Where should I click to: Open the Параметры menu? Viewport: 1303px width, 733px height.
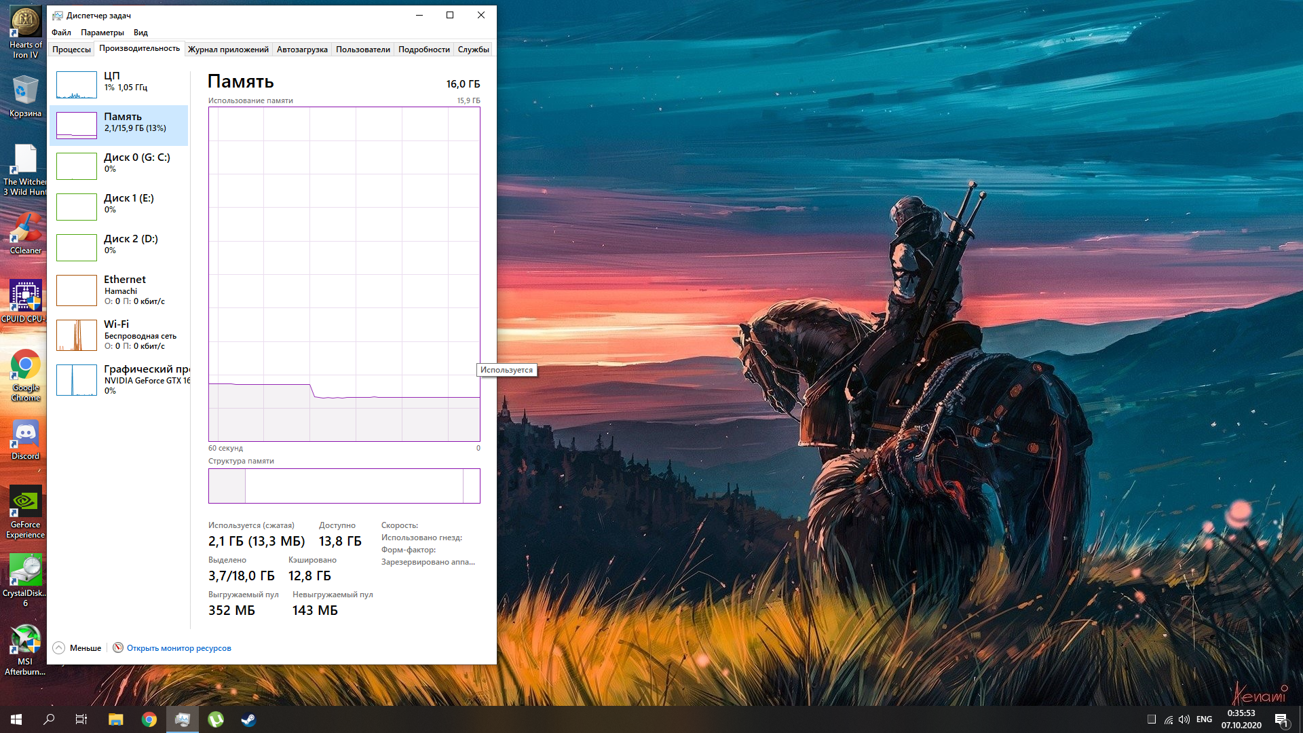click(102, 33)
